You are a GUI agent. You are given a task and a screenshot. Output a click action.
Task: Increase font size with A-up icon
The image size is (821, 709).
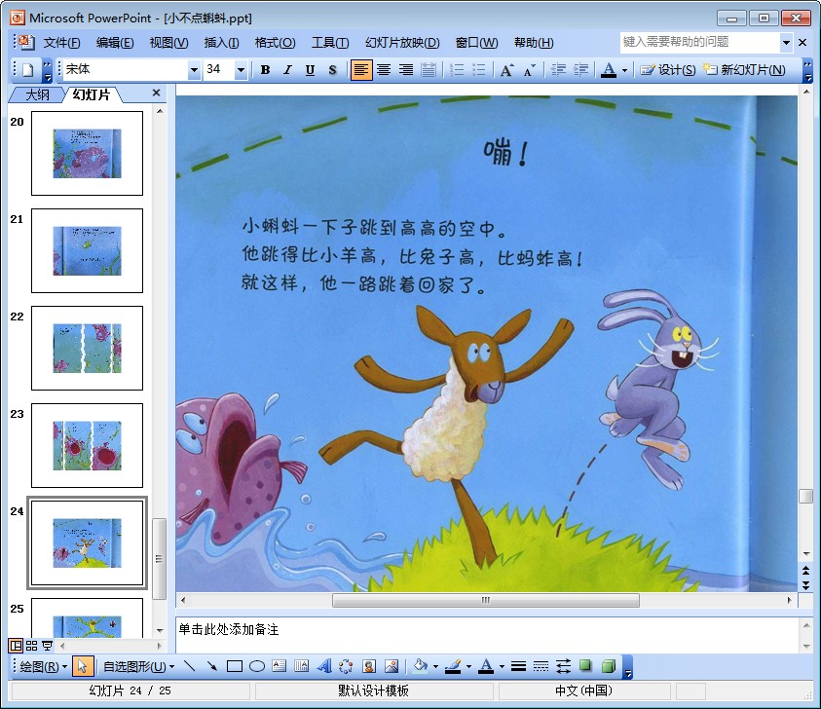(506, 70)
